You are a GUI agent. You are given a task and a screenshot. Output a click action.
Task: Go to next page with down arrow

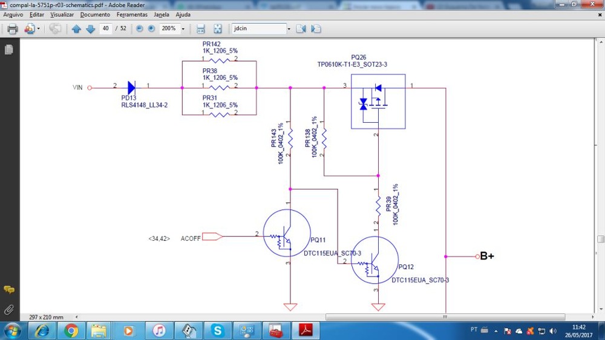[x=91, y=28]
